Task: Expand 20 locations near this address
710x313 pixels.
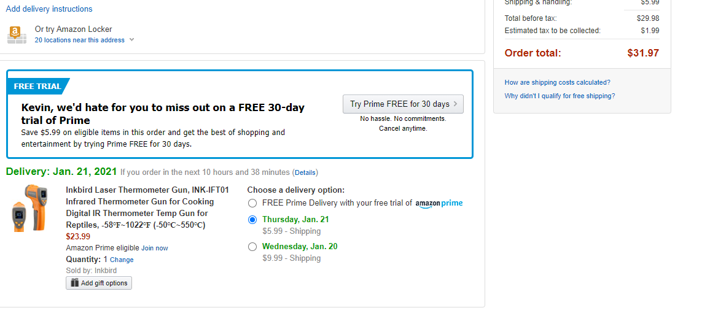Action: tap(80, 41)
